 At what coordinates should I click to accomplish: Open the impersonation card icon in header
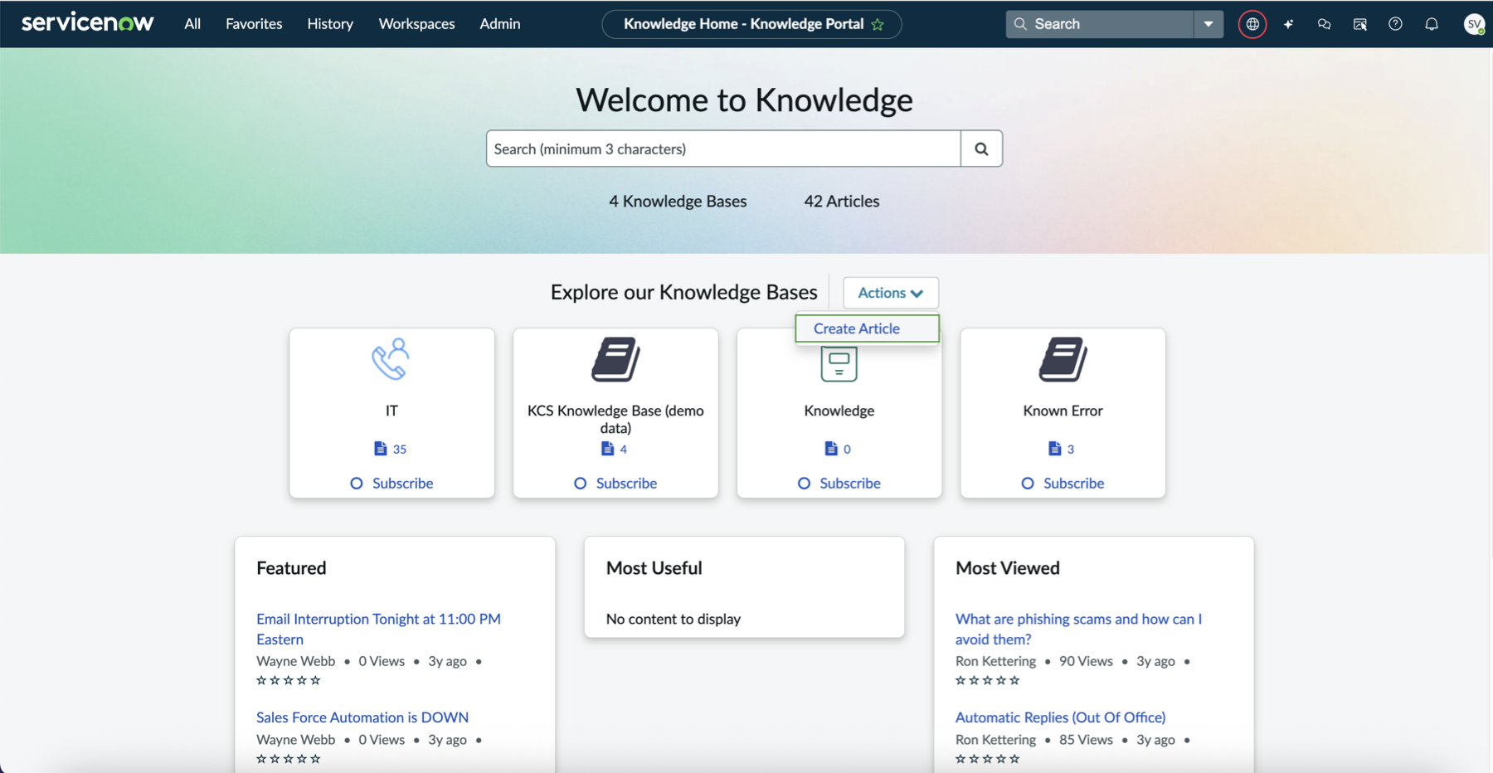(x=1359, y=24)
